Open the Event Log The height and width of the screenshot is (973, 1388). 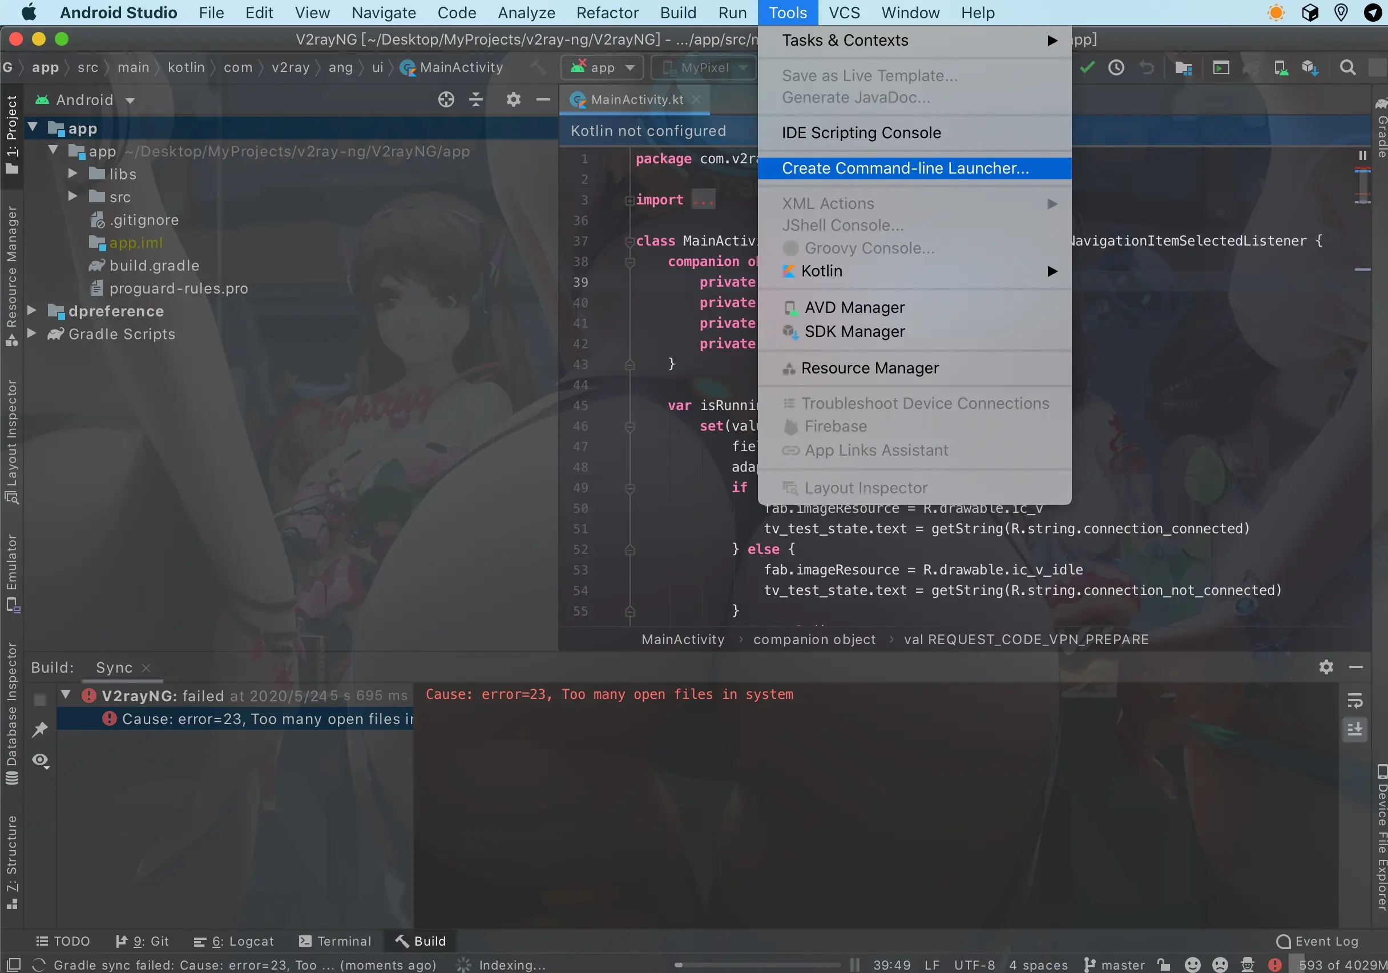(x=1318, y=941)
